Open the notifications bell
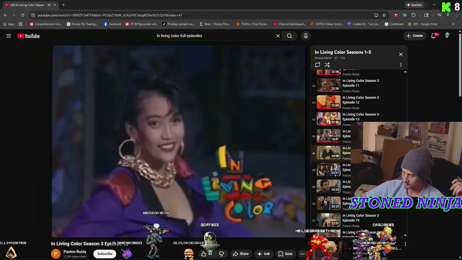Viewport: 462px width, 260px height. (x=434, y=36)
